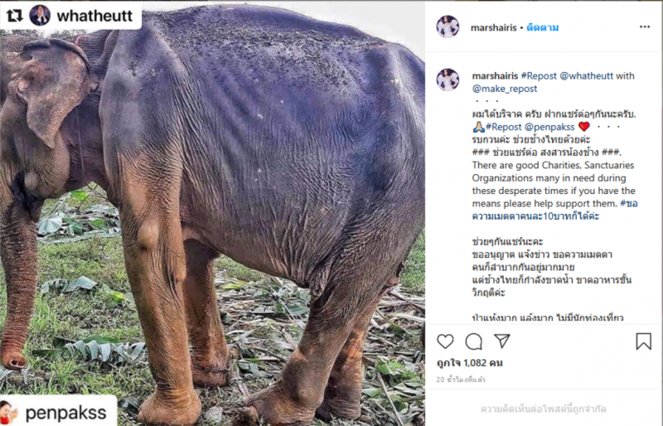Open the @make_repost mention link

pyautogui.click(x=505, y=89)
